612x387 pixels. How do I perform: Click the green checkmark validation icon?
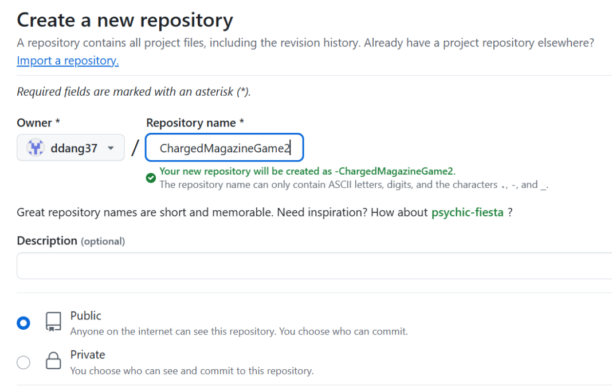(151, 178)
